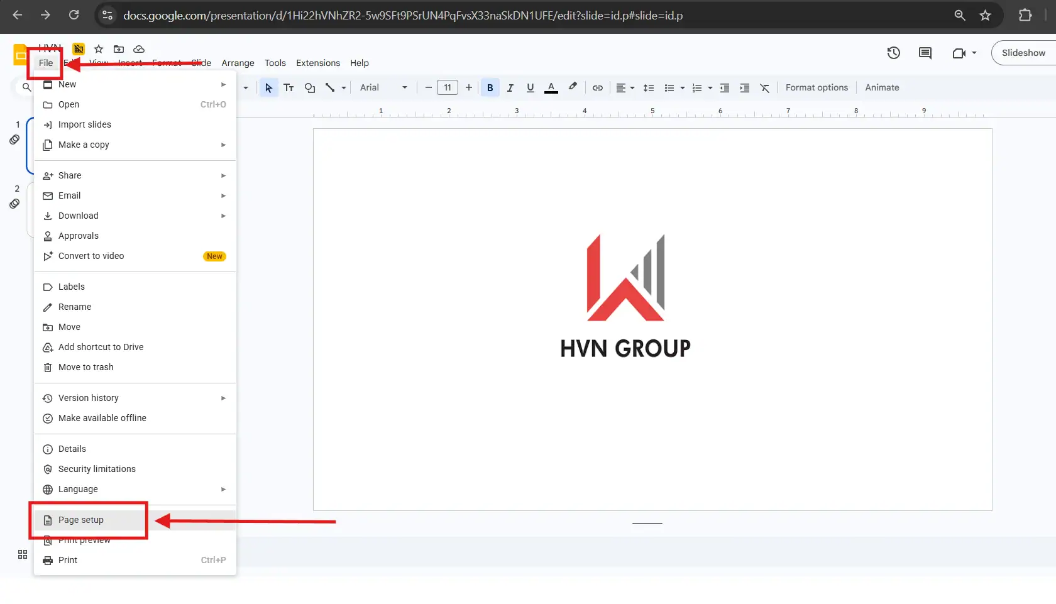The image size is (1056, 604).
Task: Select Convert to video
Action: (x=135, y=256)
